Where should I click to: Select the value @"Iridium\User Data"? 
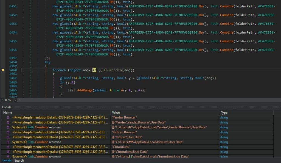pyautogui.click(x=127, y=137)
